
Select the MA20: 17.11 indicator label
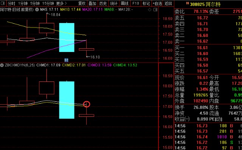(92, 9)
